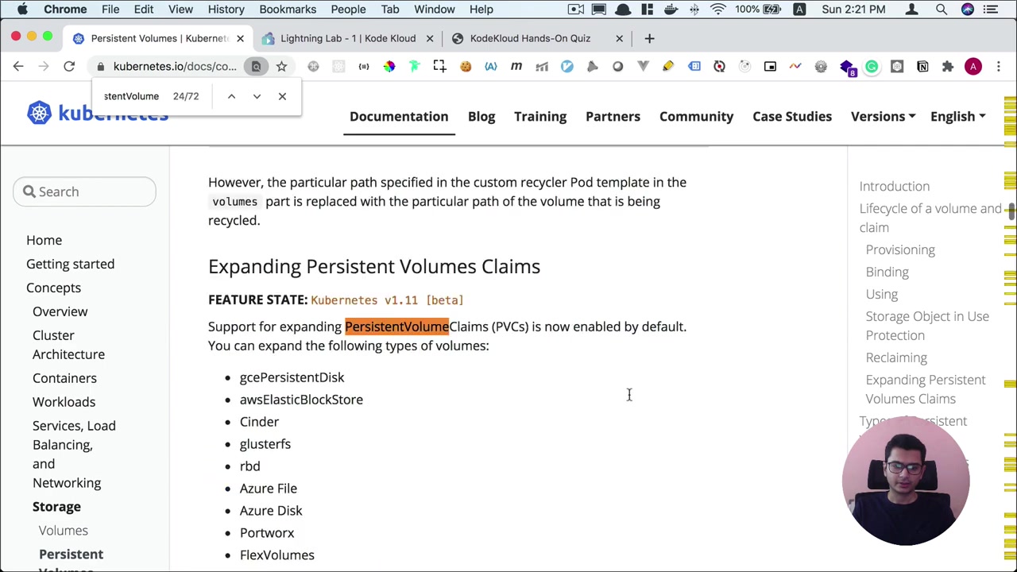Switch to KodeKloud Hands-On Quiz tab

coord(530,38)
